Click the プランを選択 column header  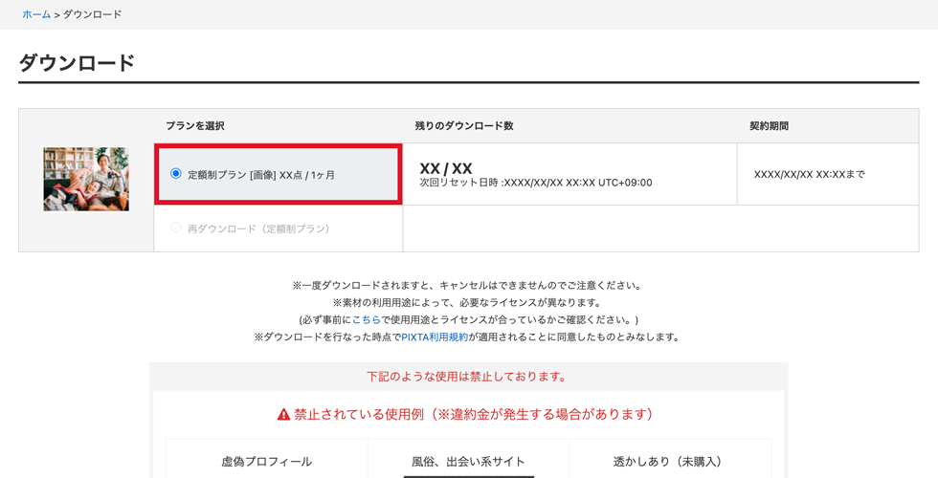coord(195,126)
